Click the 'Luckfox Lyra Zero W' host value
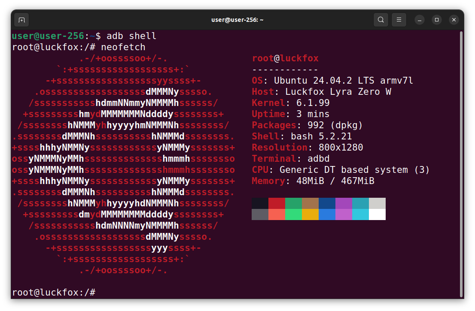The image size is (475, 311). (338, 92)
